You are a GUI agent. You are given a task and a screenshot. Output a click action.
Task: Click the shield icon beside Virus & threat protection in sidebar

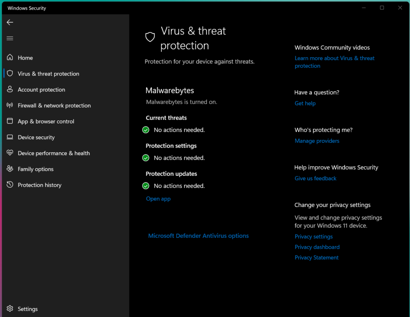click(x=10, y=74)
